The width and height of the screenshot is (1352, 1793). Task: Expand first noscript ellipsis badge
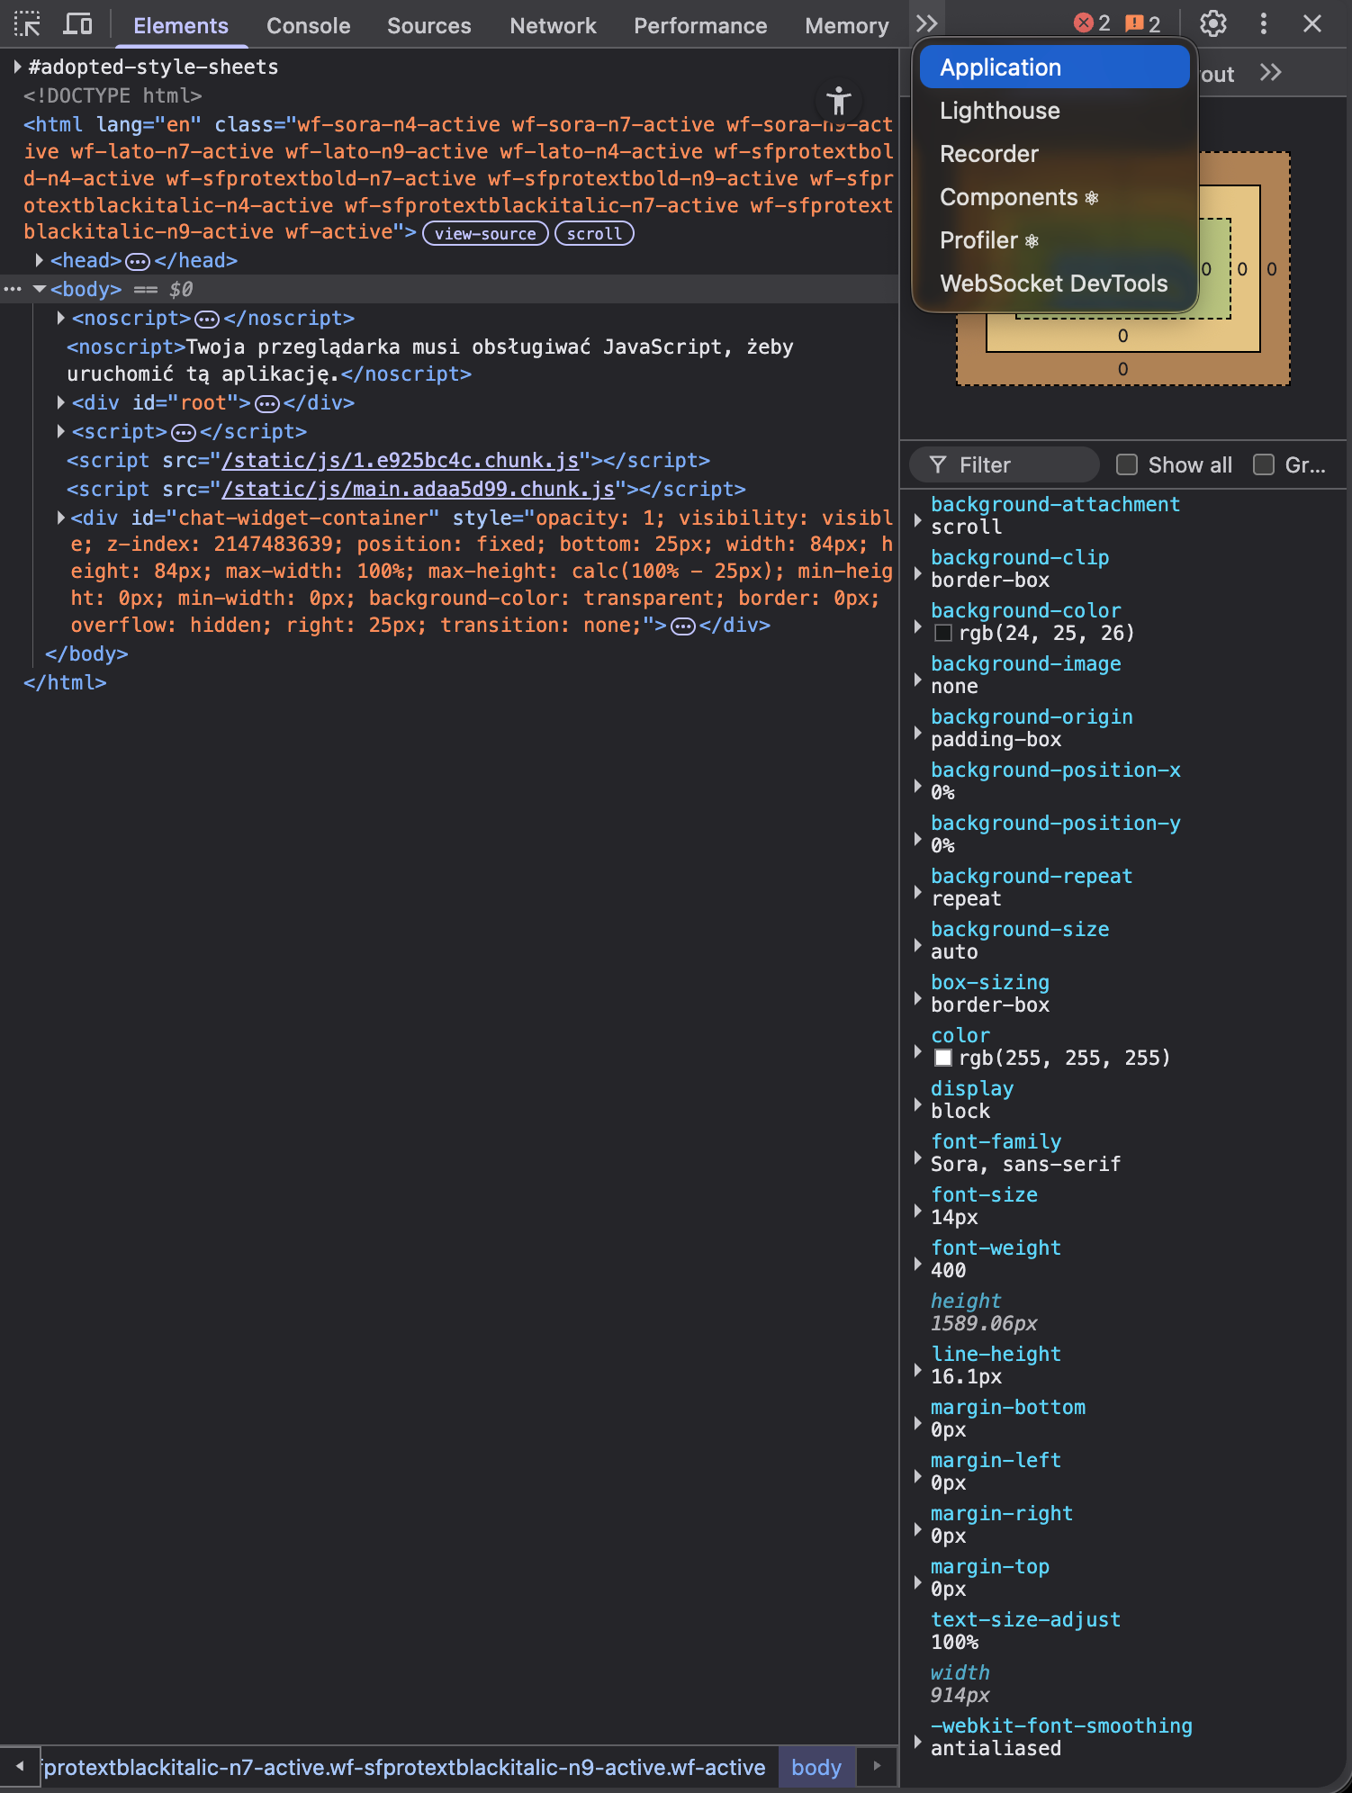click(x=208, y=319)
